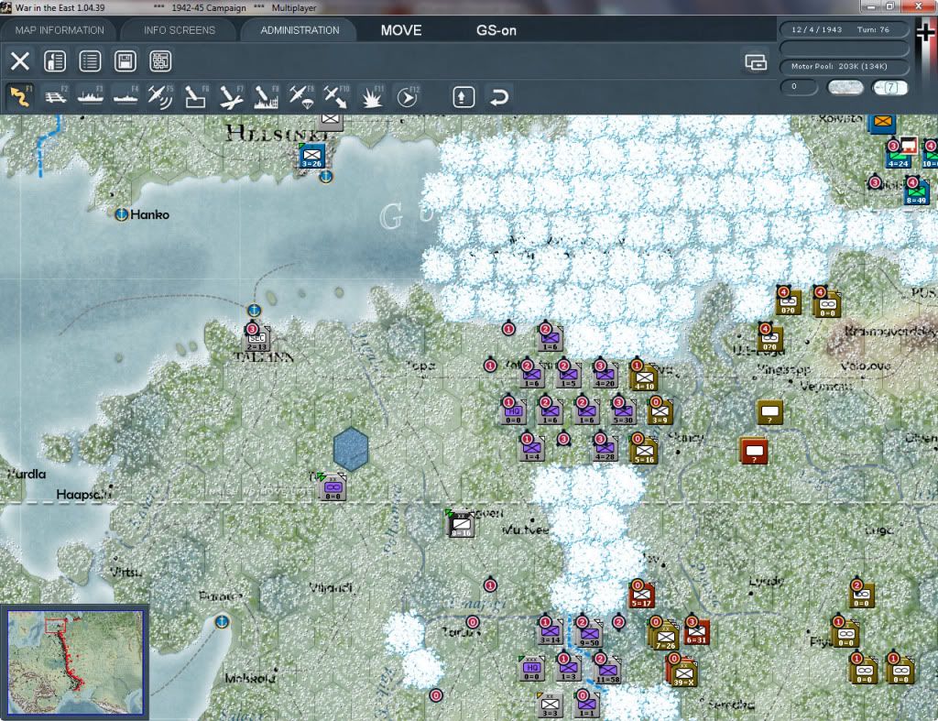Select the gold 3=9 unit

coord(660,411)
